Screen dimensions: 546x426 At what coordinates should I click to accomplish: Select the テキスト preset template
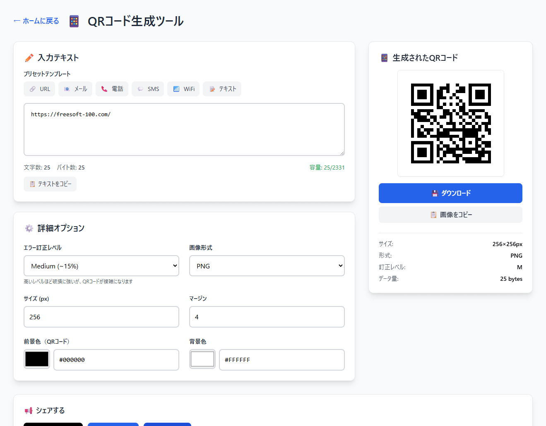222,89
